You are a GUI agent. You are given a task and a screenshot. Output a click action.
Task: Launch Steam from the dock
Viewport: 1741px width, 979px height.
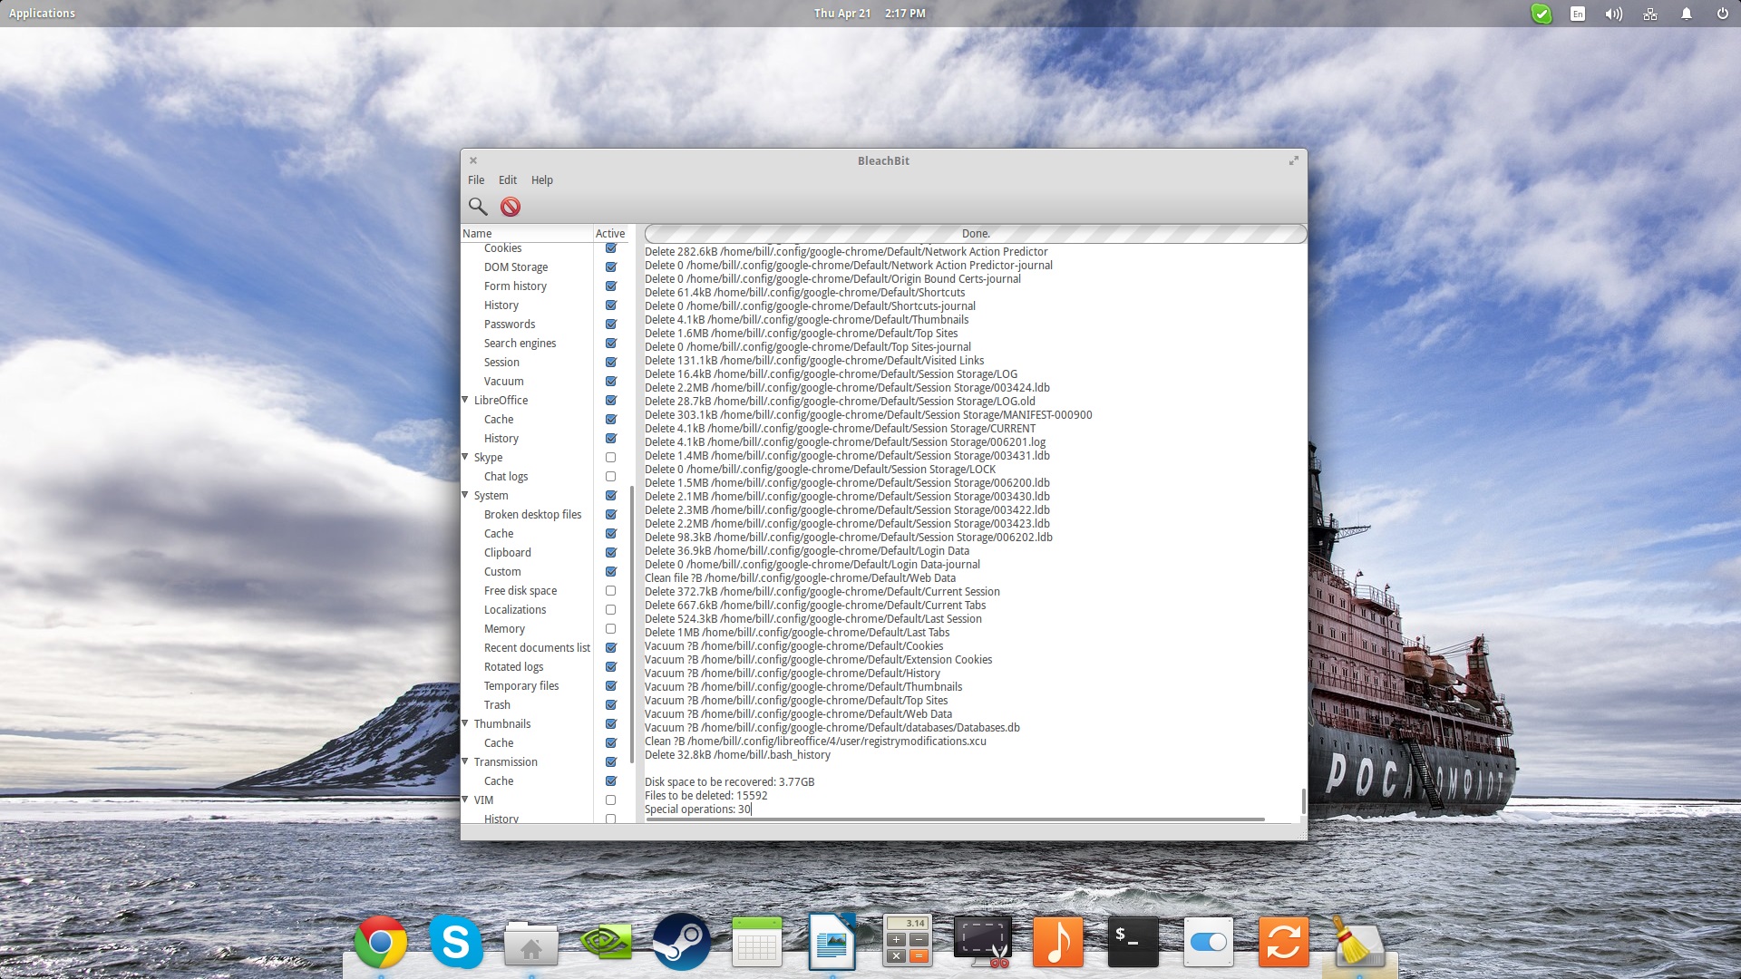[682, 942]
